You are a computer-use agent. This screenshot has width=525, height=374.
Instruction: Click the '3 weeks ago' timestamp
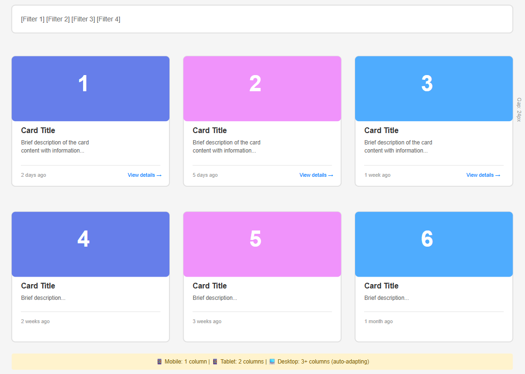207,321
